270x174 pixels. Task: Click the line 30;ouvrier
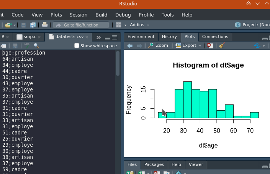18,77
